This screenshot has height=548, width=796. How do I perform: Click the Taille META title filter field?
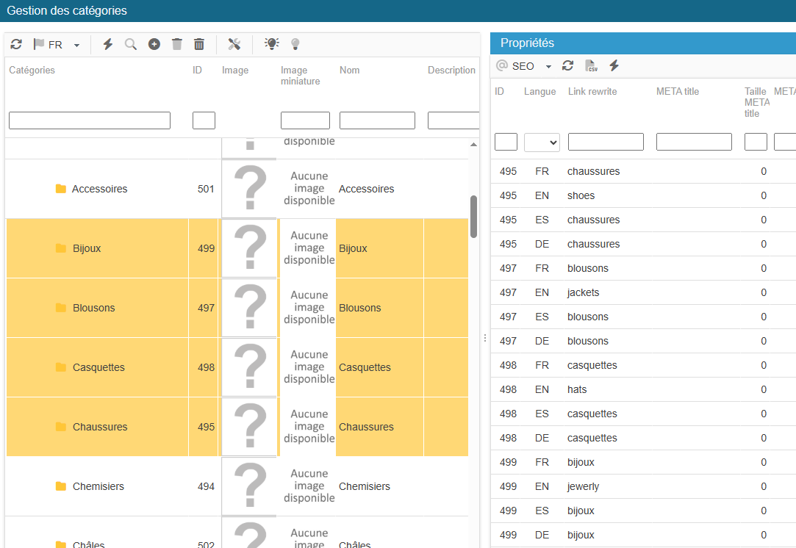click(x=756, y=142)
